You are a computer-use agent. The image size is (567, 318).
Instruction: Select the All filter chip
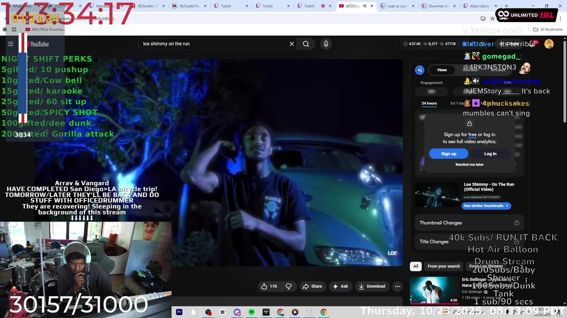(416, 266)
